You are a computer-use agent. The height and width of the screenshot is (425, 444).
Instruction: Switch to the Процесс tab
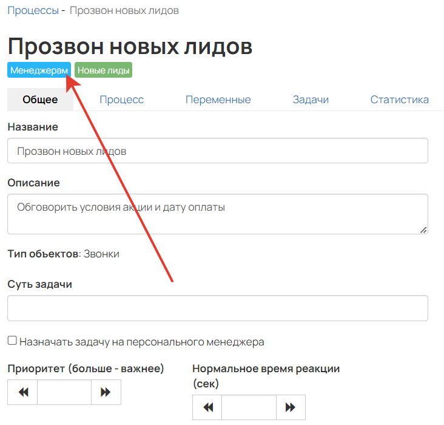point(122,100)
